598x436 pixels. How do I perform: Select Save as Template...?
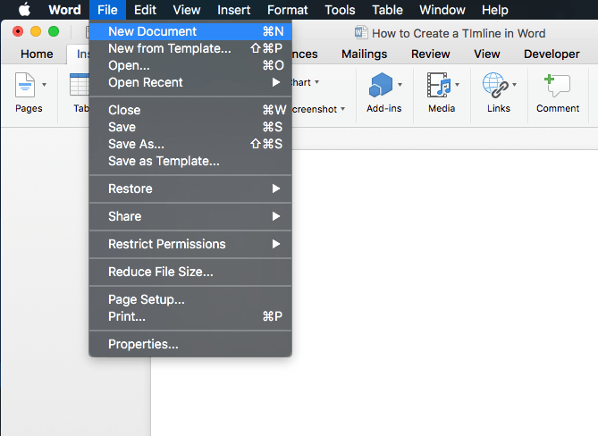coord(190,161)
